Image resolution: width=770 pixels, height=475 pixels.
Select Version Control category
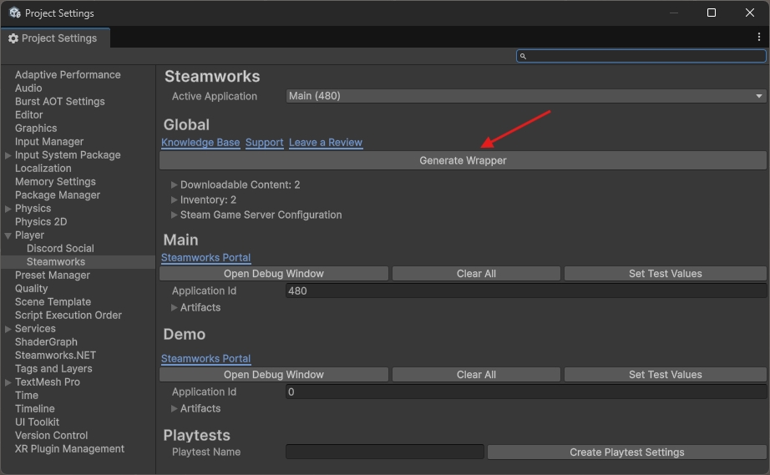[52, 436]
